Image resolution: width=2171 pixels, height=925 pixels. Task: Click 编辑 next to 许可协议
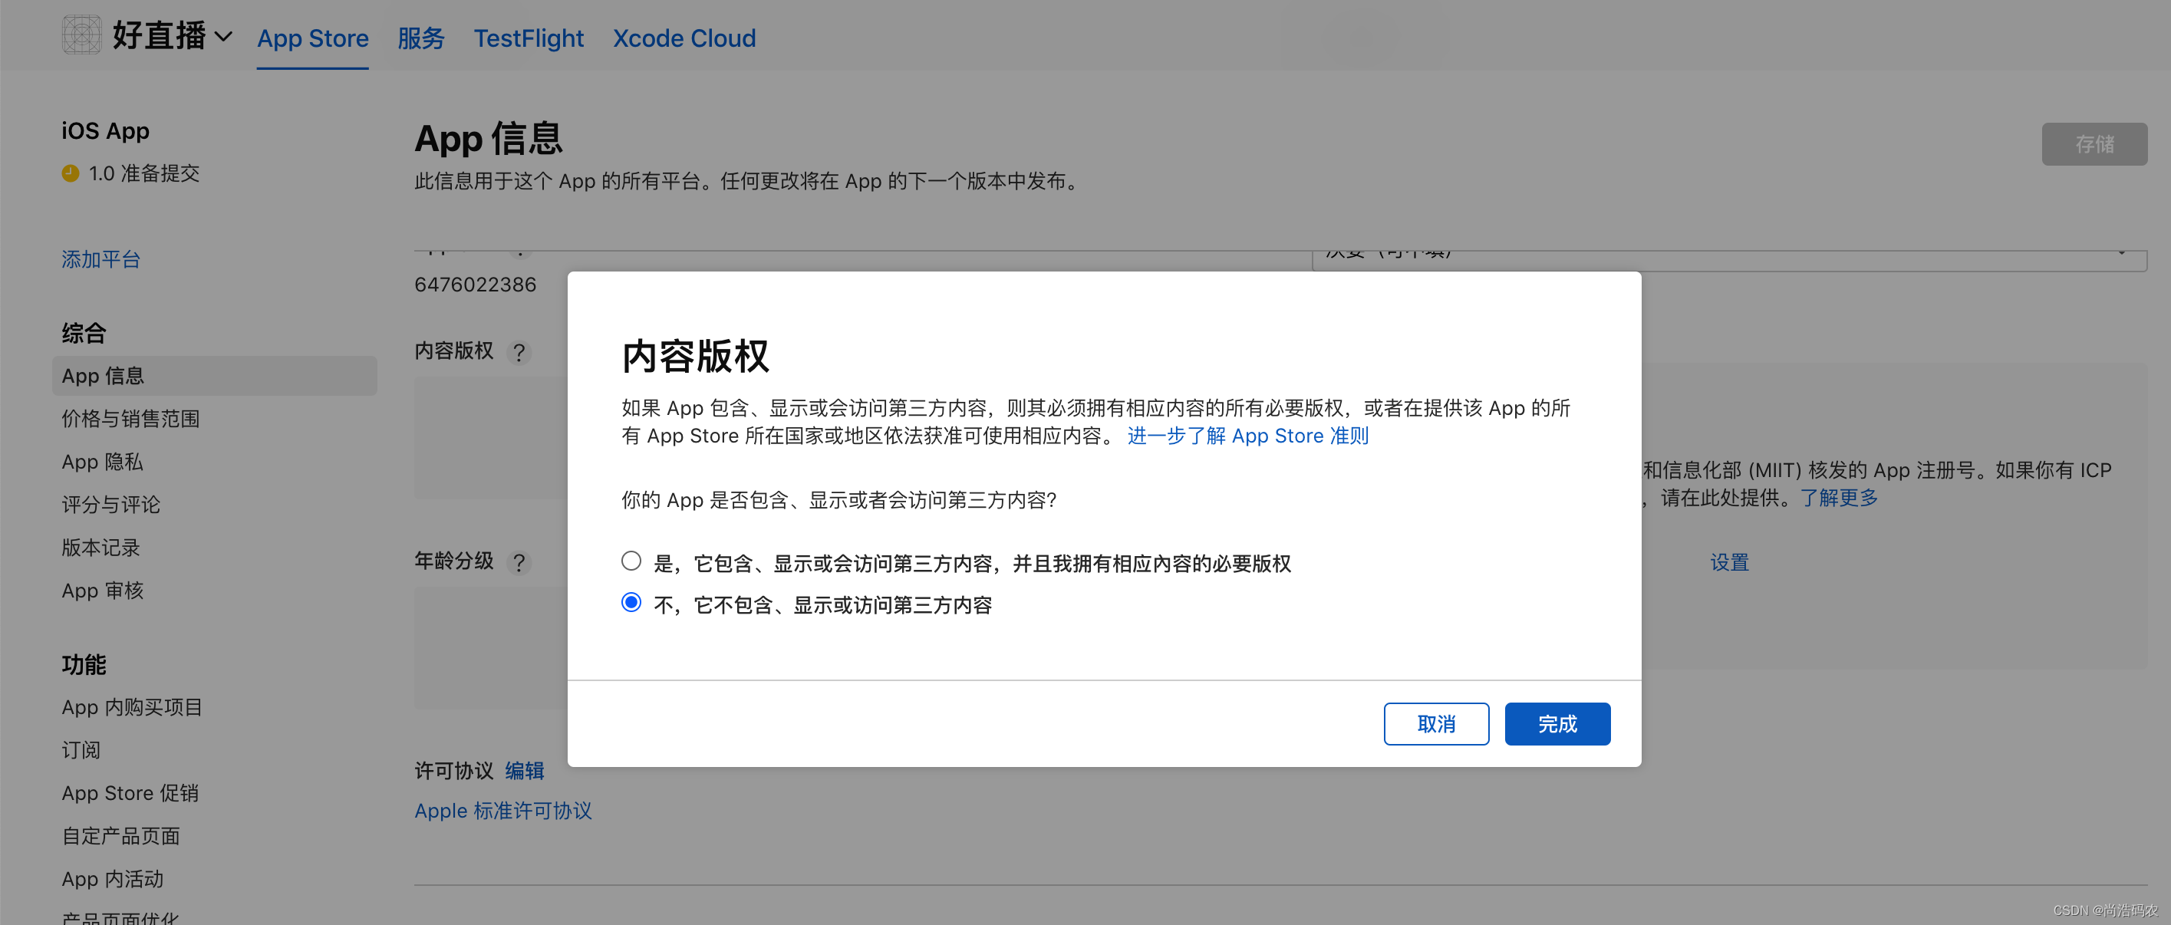point(523,770)
